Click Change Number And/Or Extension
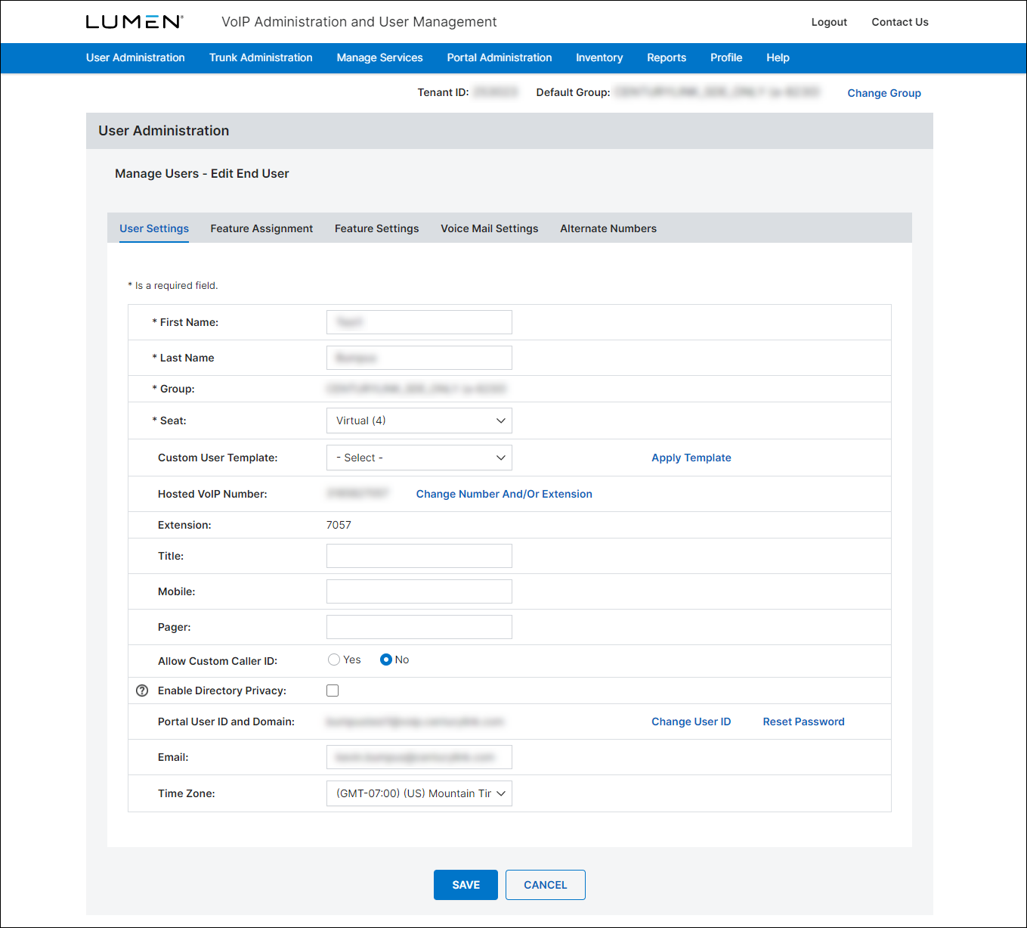This screenshot has height=928, width=1027. [503, 494]
